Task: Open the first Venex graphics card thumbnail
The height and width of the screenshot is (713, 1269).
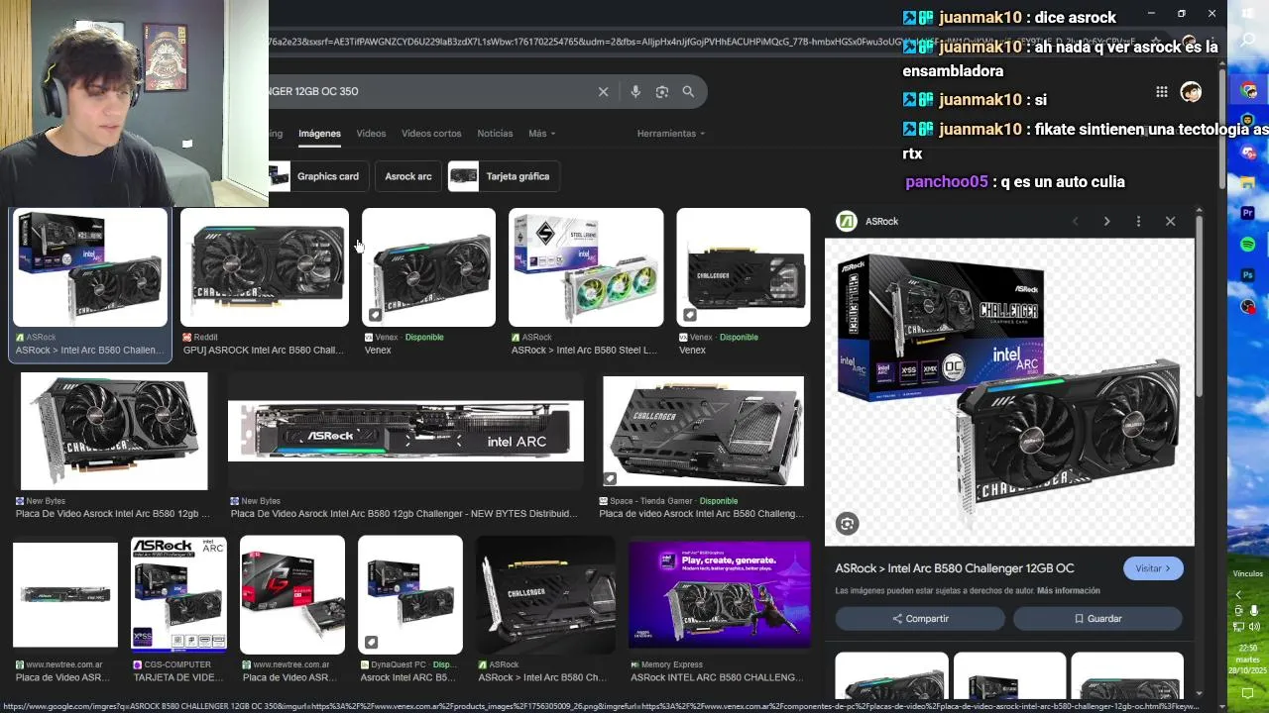Action: point(428,267)
